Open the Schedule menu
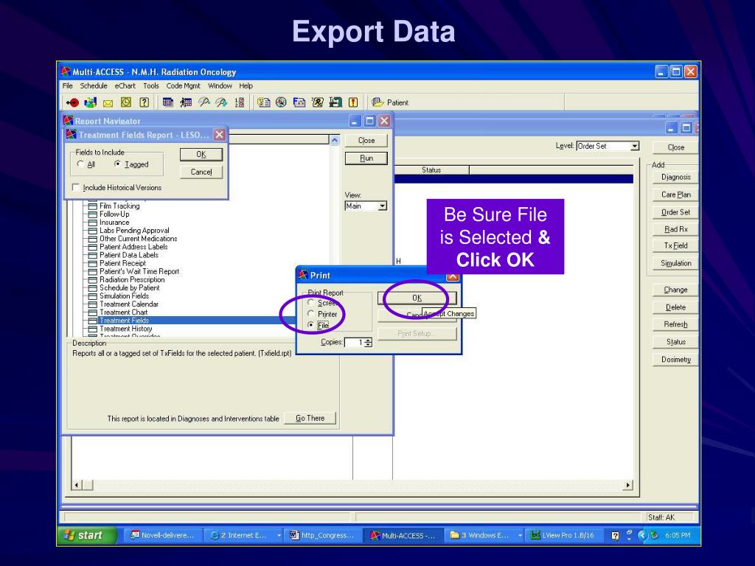 click(x=94, y=85)
